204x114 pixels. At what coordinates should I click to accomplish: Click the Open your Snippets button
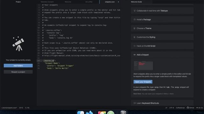143,82
